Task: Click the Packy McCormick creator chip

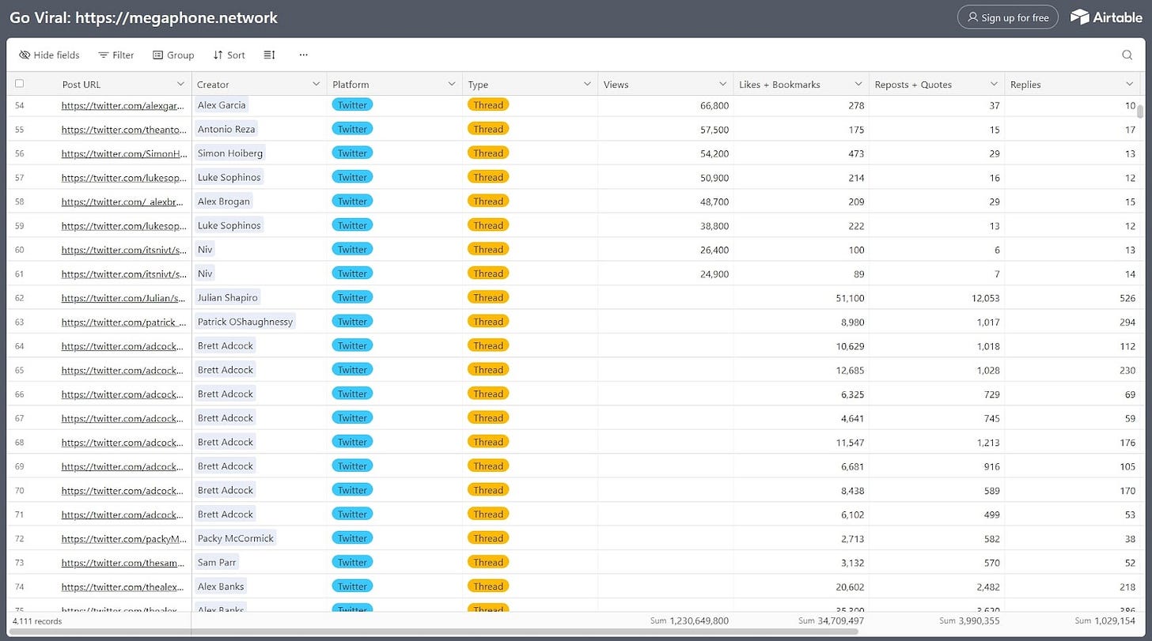Action: point(236,538)
